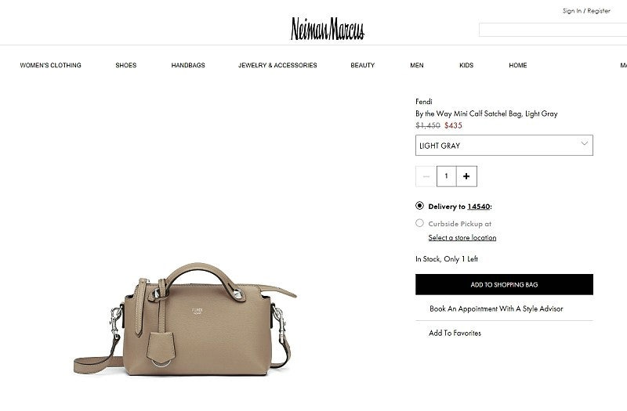Click Add To Shopping Bag button
Screen dimensions: 627x411
pos(504,284)
